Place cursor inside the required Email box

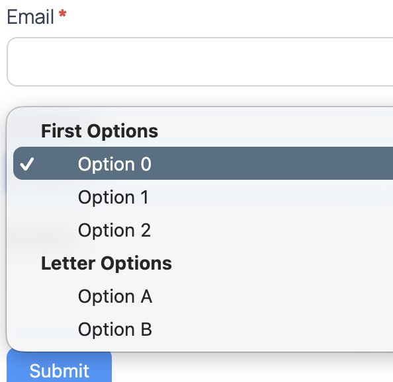coord(200,61)
